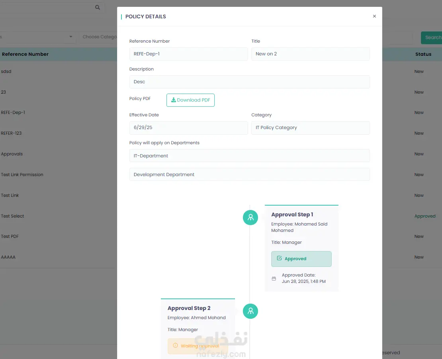This screenshot has width=442, height=359.
Task: Click the Development Department field
Action: coord(249,175)
